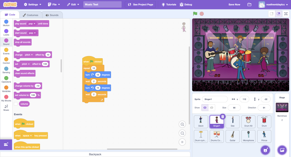Switch to the Costumes tab
Image resolution: width=291 pixels, height=157 pixels.
click(x=31, y=15)
